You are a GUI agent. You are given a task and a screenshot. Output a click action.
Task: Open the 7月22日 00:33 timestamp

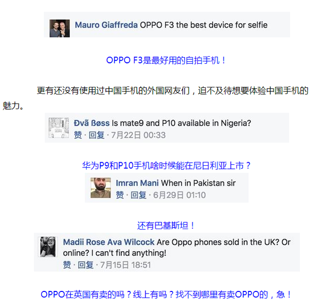click(138, 135)
